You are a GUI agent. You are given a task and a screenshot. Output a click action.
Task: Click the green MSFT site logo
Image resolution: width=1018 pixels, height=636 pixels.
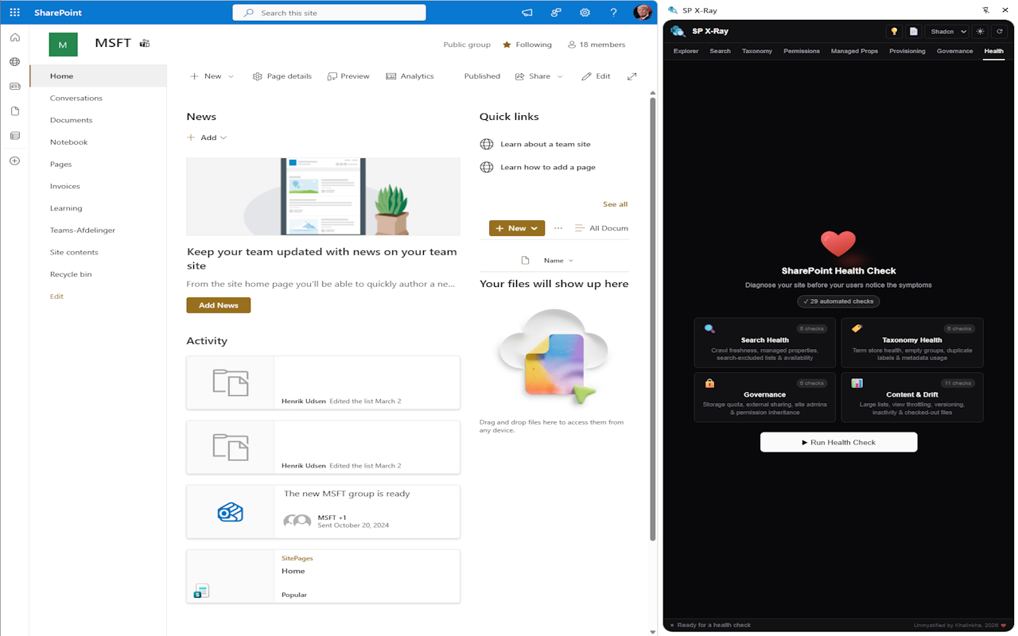point(64,45)
